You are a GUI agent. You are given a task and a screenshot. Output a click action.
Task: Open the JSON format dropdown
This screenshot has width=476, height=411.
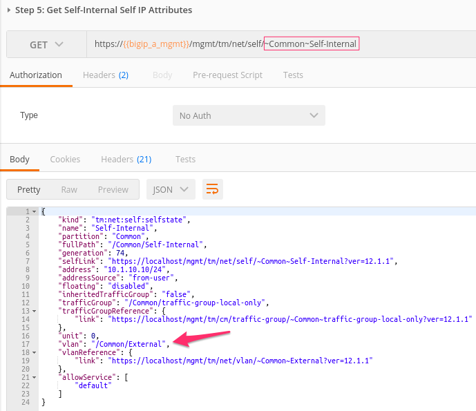click(x=171, y=189)
